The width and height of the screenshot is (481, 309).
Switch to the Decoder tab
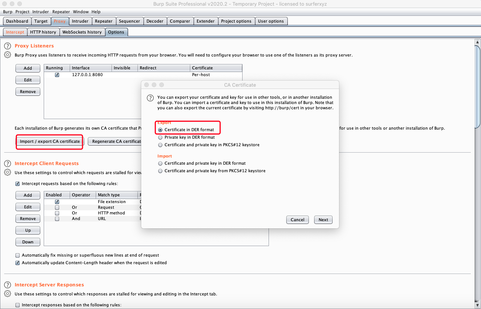pos(155,21)
